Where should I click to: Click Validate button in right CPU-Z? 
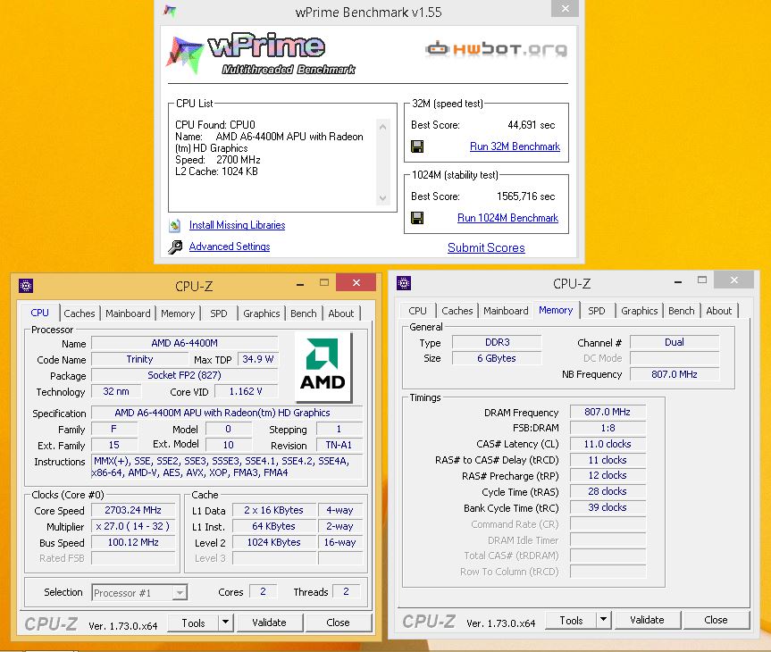click(647, 620)
